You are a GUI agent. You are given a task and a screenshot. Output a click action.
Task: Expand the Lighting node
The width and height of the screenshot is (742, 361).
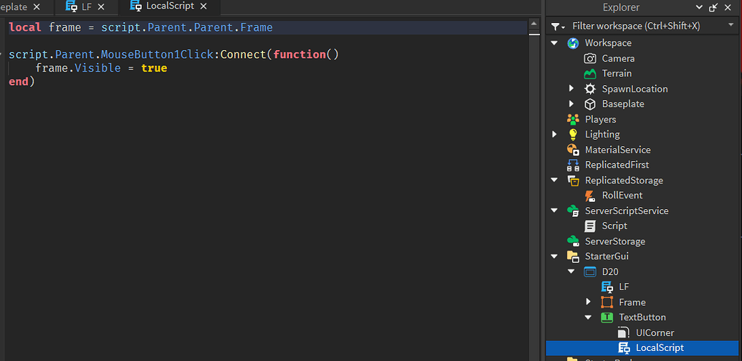click(555, 134)
